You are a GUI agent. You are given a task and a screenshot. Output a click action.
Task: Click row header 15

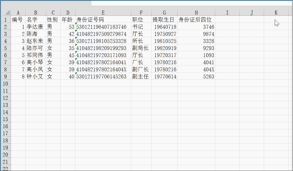(6, 119)
